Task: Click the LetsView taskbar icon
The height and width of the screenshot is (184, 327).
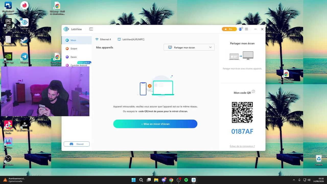Action: [194, 180]
